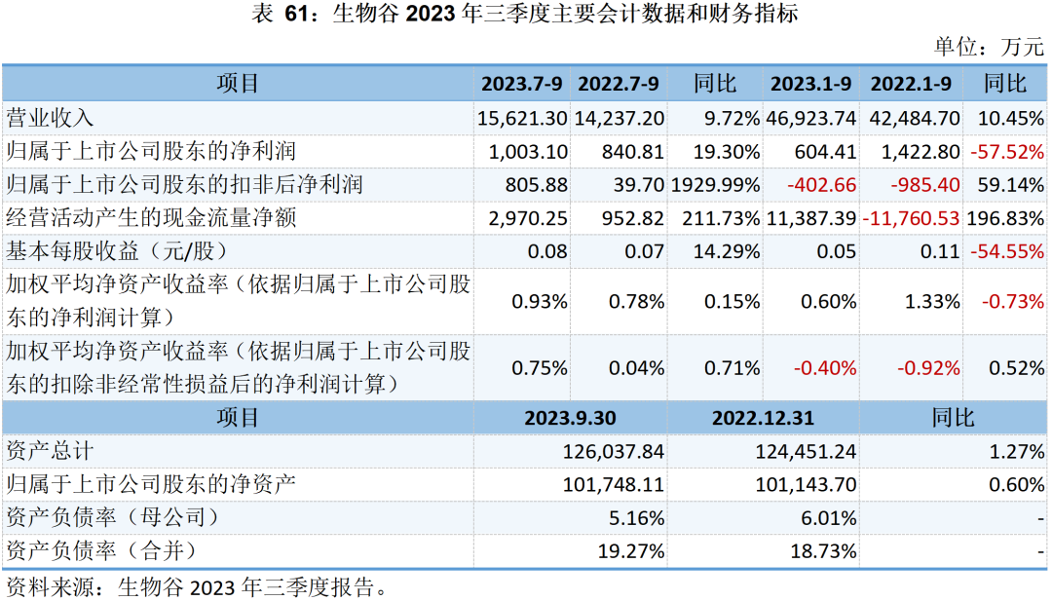Click the 2023.9.30 column header
Image resolution: width=1052 pixels, height=601 pixels.
coord(570,418)
